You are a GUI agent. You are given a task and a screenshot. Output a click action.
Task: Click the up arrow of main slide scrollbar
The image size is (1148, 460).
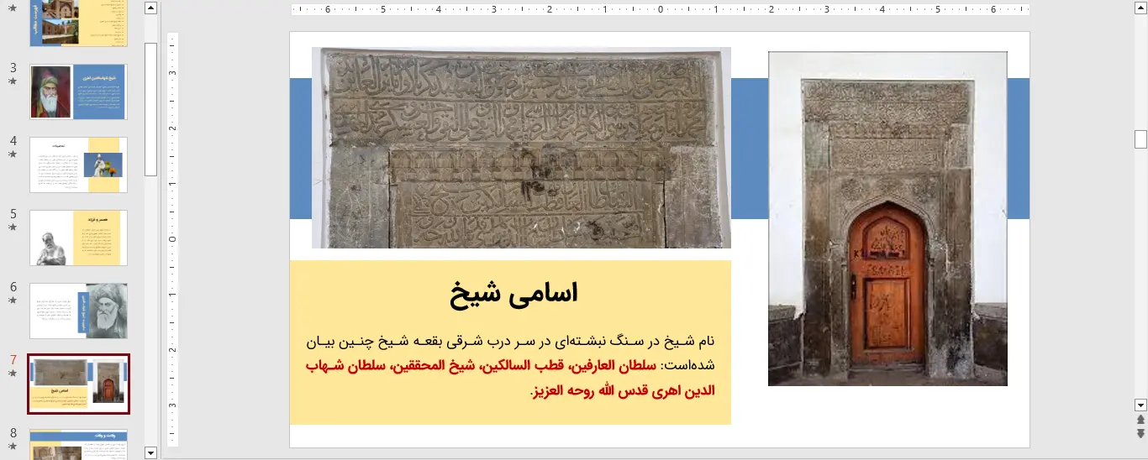(1140, 8)
